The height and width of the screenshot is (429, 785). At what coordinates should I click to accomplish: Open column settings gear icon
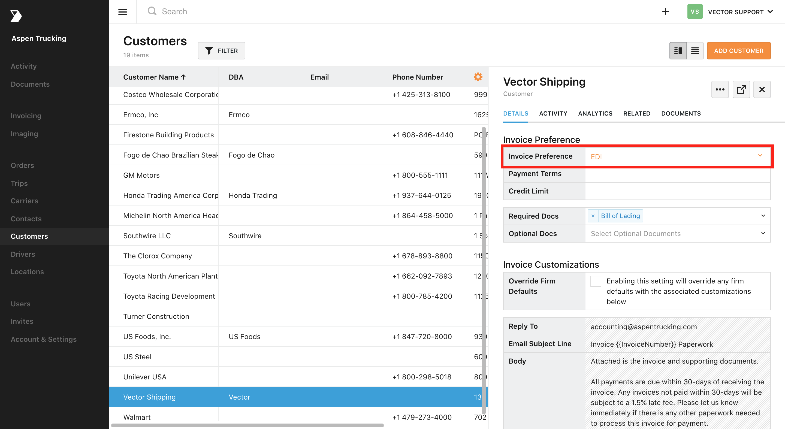point(478,77)
